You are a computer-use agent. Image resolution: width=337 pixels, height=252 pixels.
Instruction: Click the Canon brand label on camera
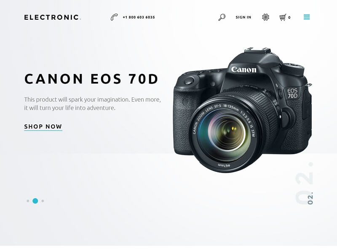click(x=244, y=70)
